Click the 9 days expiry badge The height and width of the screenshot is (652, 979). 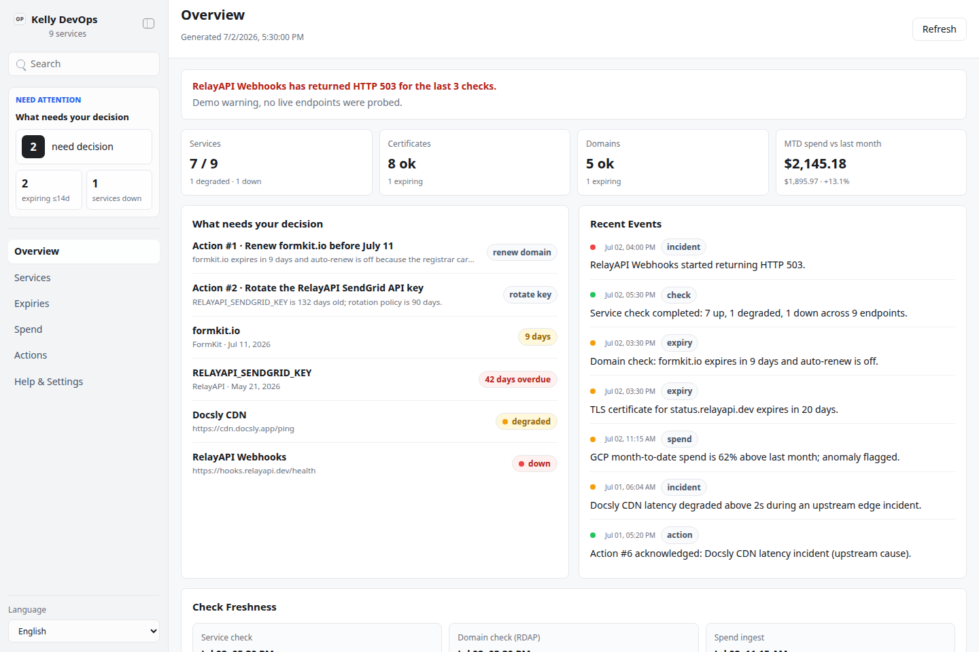[538, 337]
